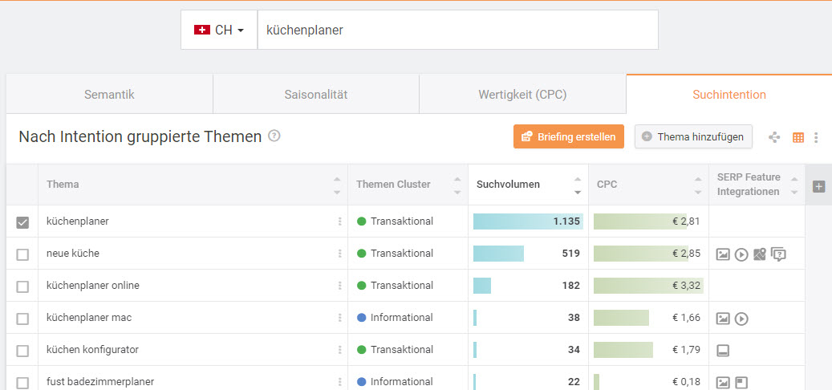This screenshot has height=390, width=832.
Task: Open row menu dots for küchenplaner mac
Action: click(x=339, y=318)
